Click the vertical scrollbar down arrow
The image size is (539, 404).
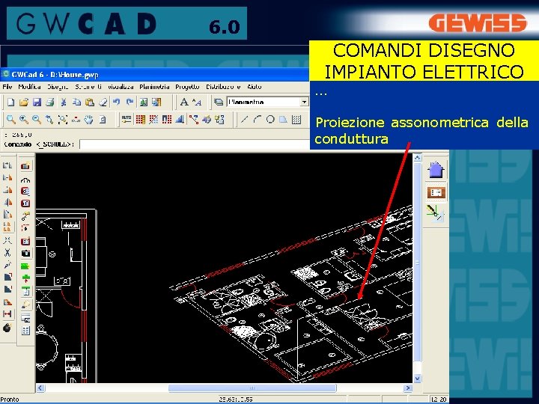click(x=417, y=379)
